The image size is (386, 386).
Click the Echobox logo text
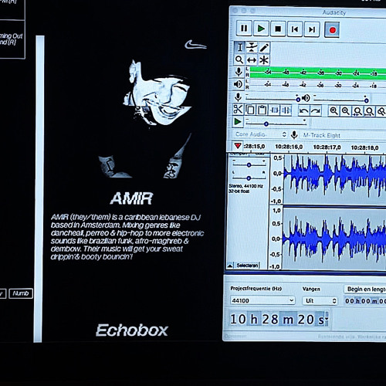pyautogui.click(x=132, y=330)
